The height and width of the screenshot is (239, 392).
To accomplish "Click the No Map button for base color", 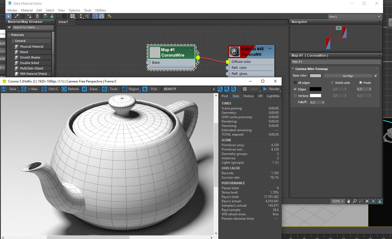I will click(348, 76).
